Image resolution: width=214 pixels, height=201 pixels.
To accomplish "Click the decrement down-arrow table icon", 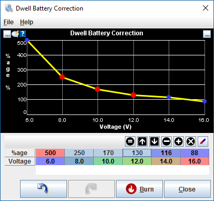I will (x=154, y=141).
